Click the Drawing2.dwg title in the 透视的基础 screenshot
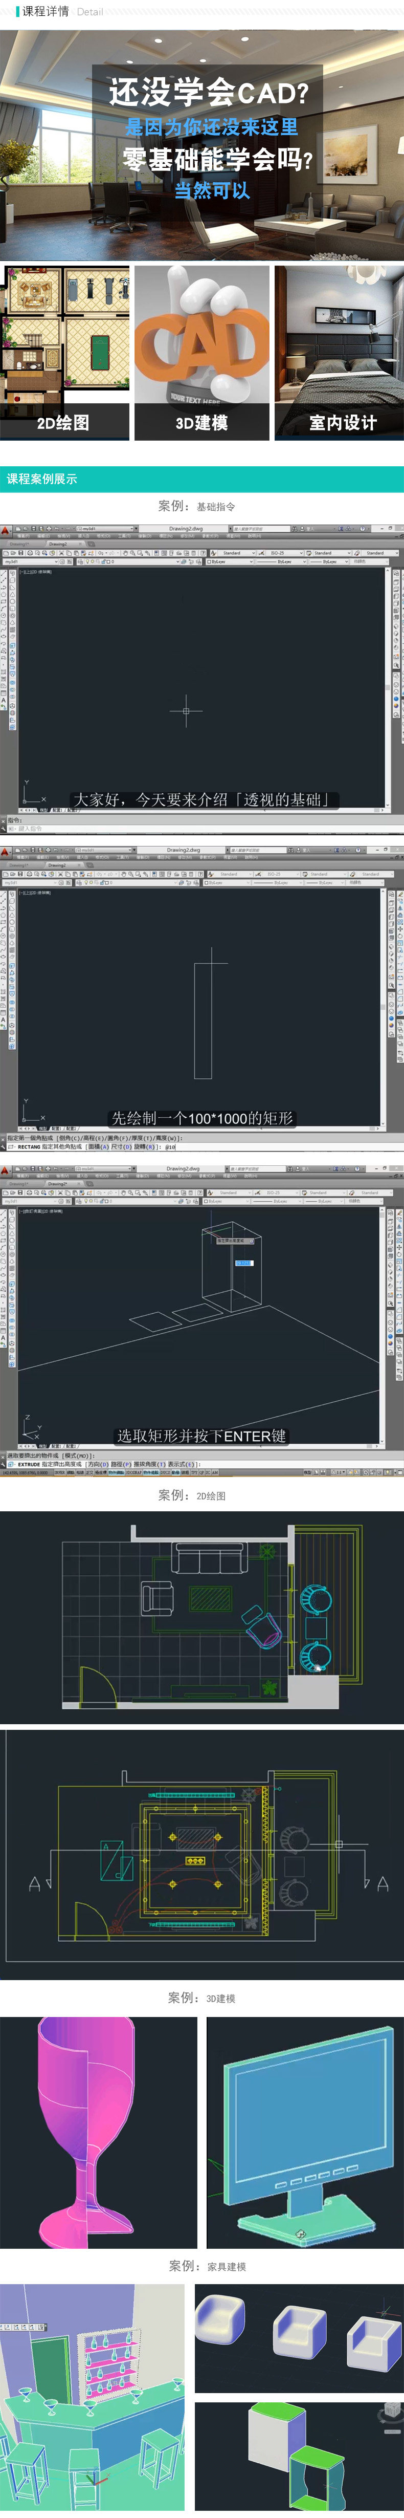 tap(186, 529)
